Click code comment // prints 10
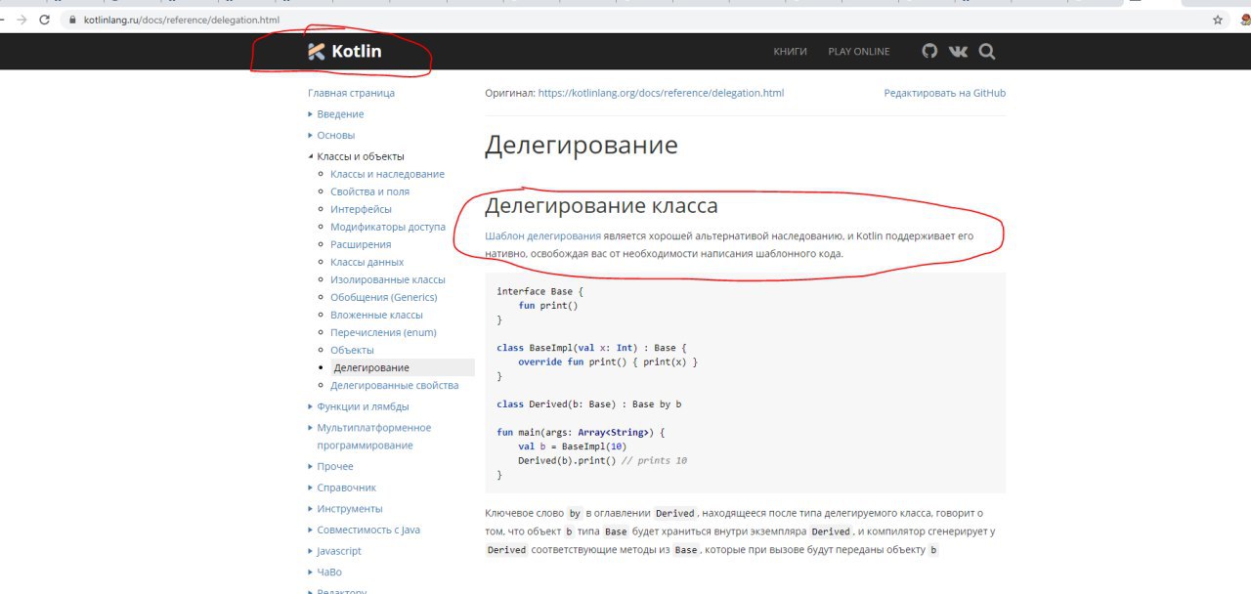 tap(654, 460)
